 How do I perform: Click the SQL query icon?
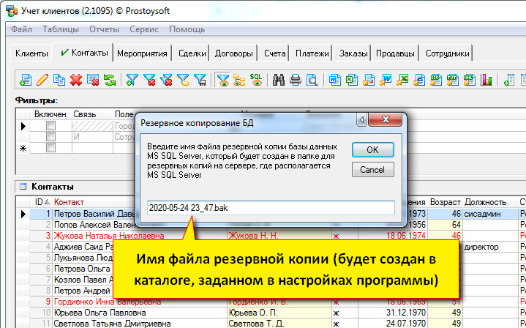click(x=256, y=80)
